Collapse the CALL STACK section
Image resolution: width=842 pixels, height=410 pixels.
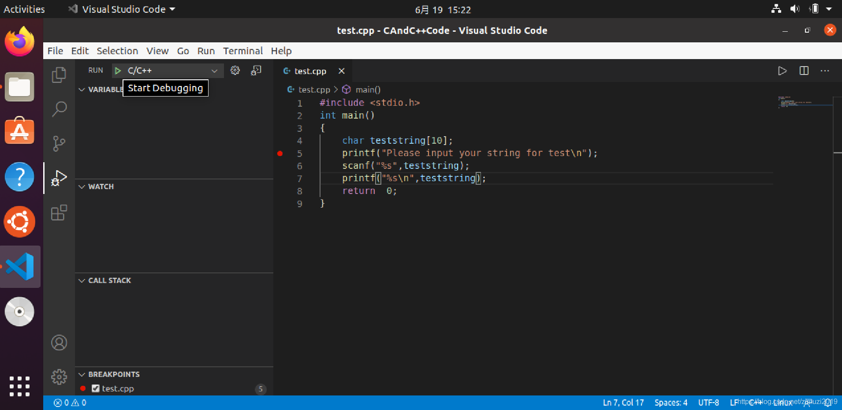[x=82, y=280]
